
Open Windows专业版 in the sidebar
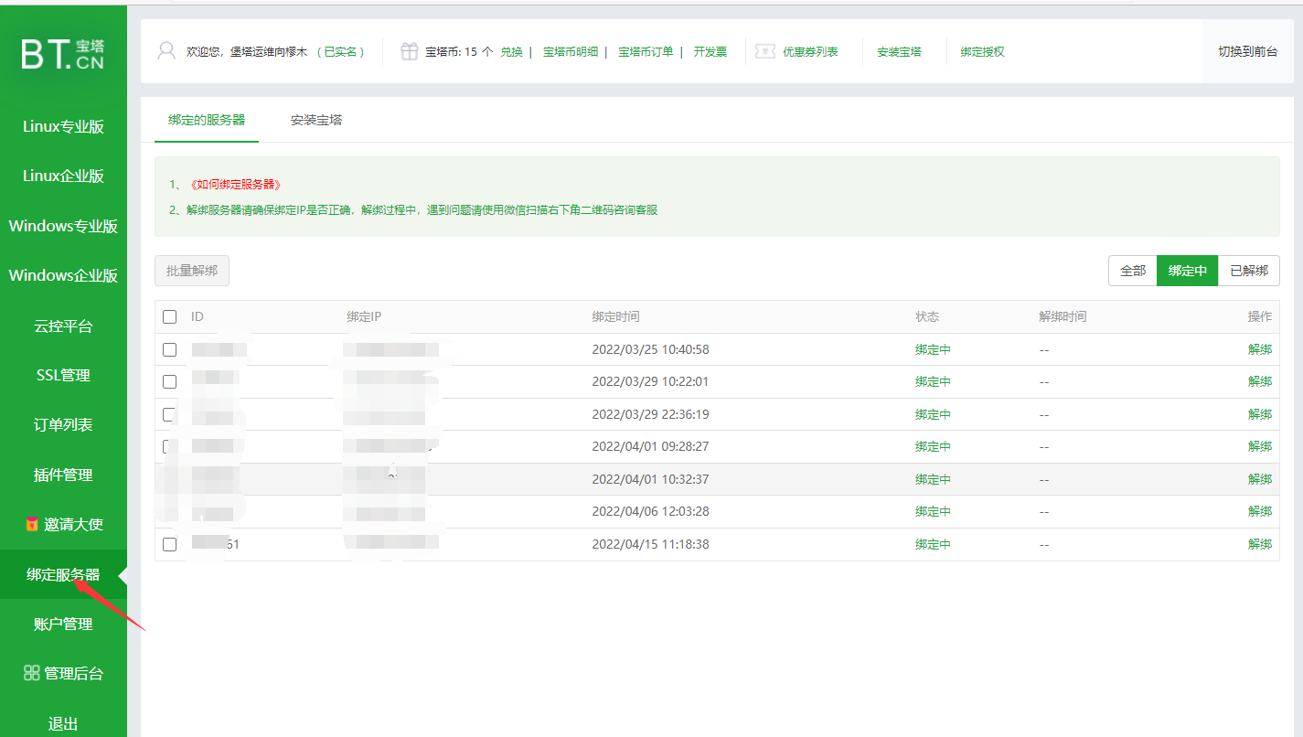pos(63,226)
